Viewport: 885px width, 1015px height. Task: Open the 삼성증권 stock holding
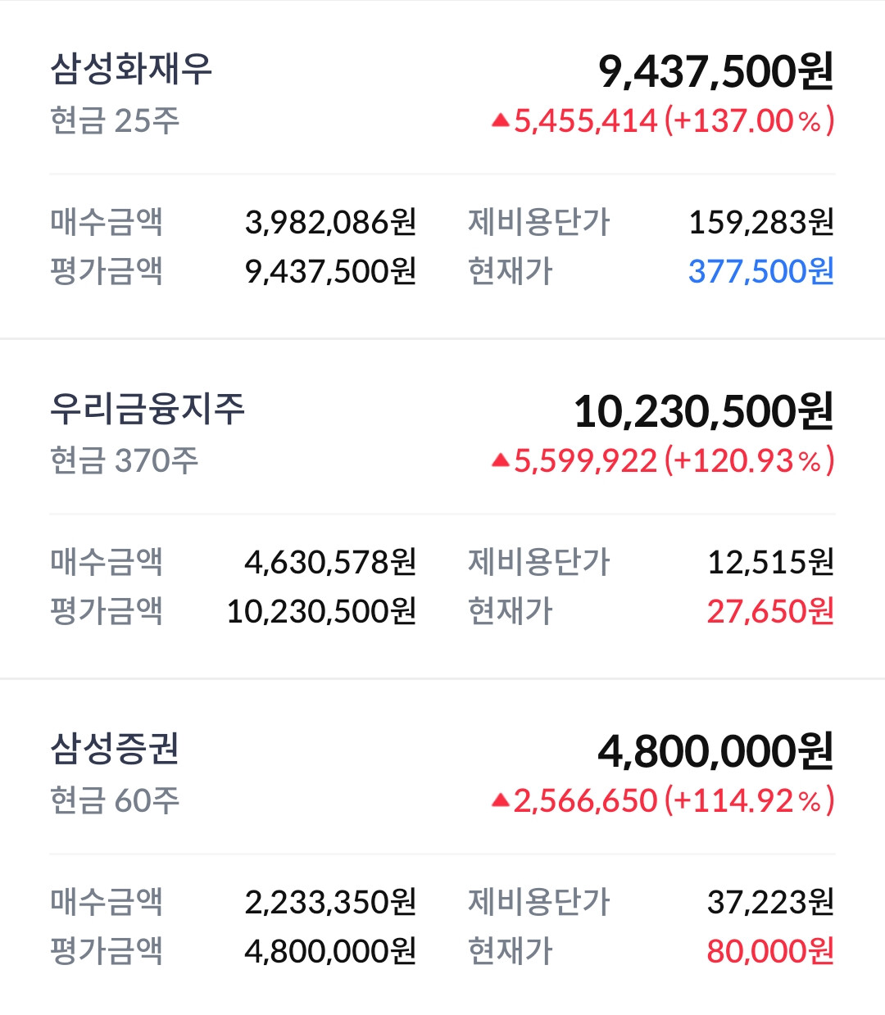pos(115,749)
